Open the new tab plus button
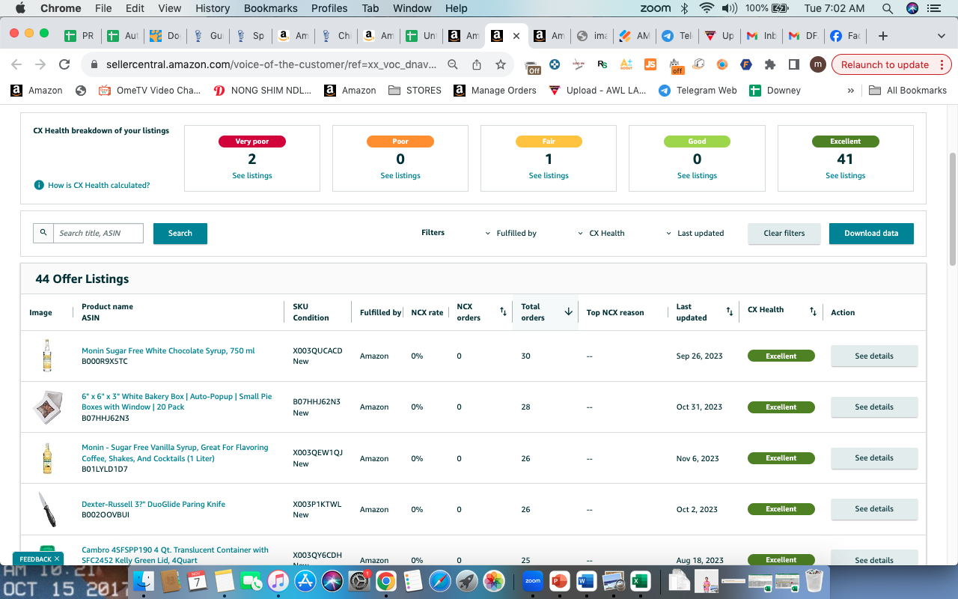This screenshot has height=599, width=958. tap(883, 36)
